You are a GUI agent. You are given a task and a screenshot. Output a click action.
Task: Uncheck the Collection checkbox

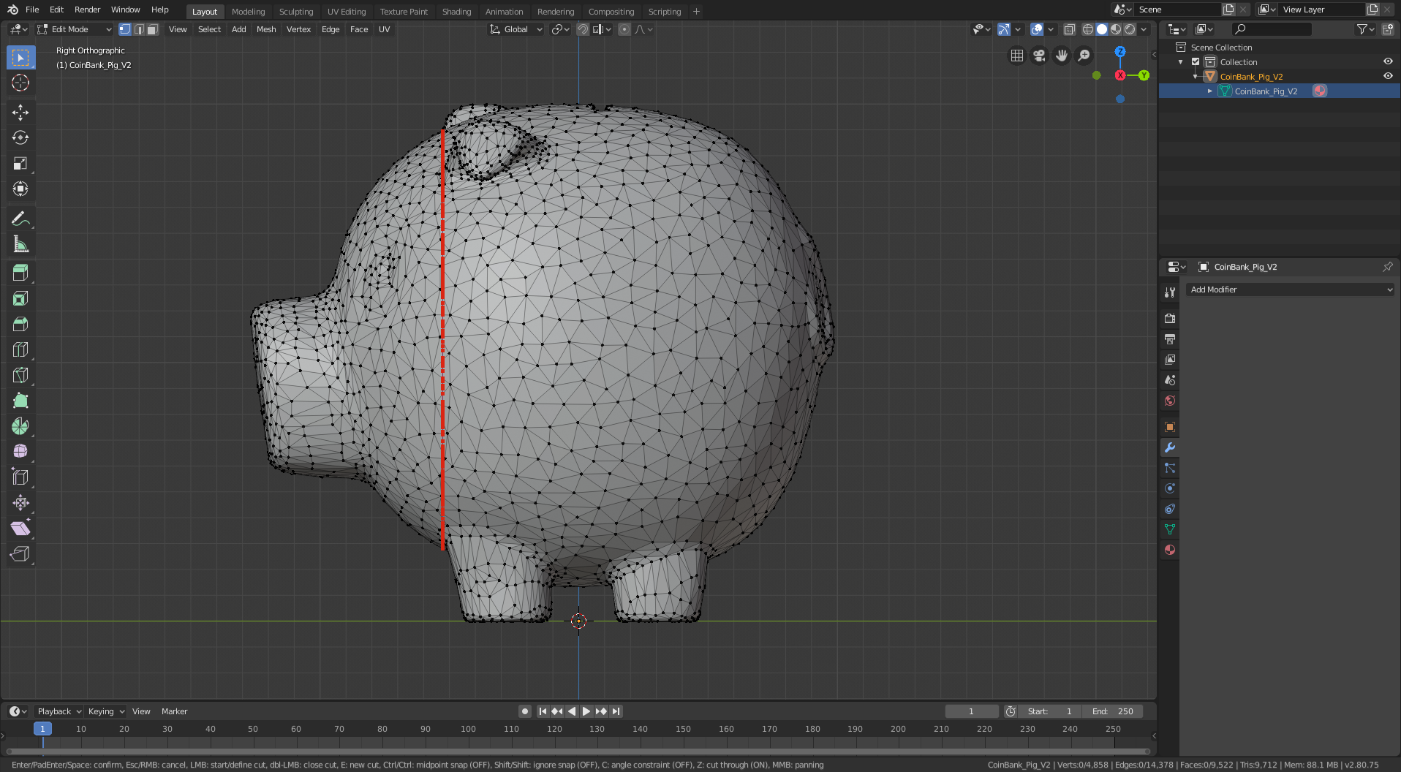coord(1196,62)
